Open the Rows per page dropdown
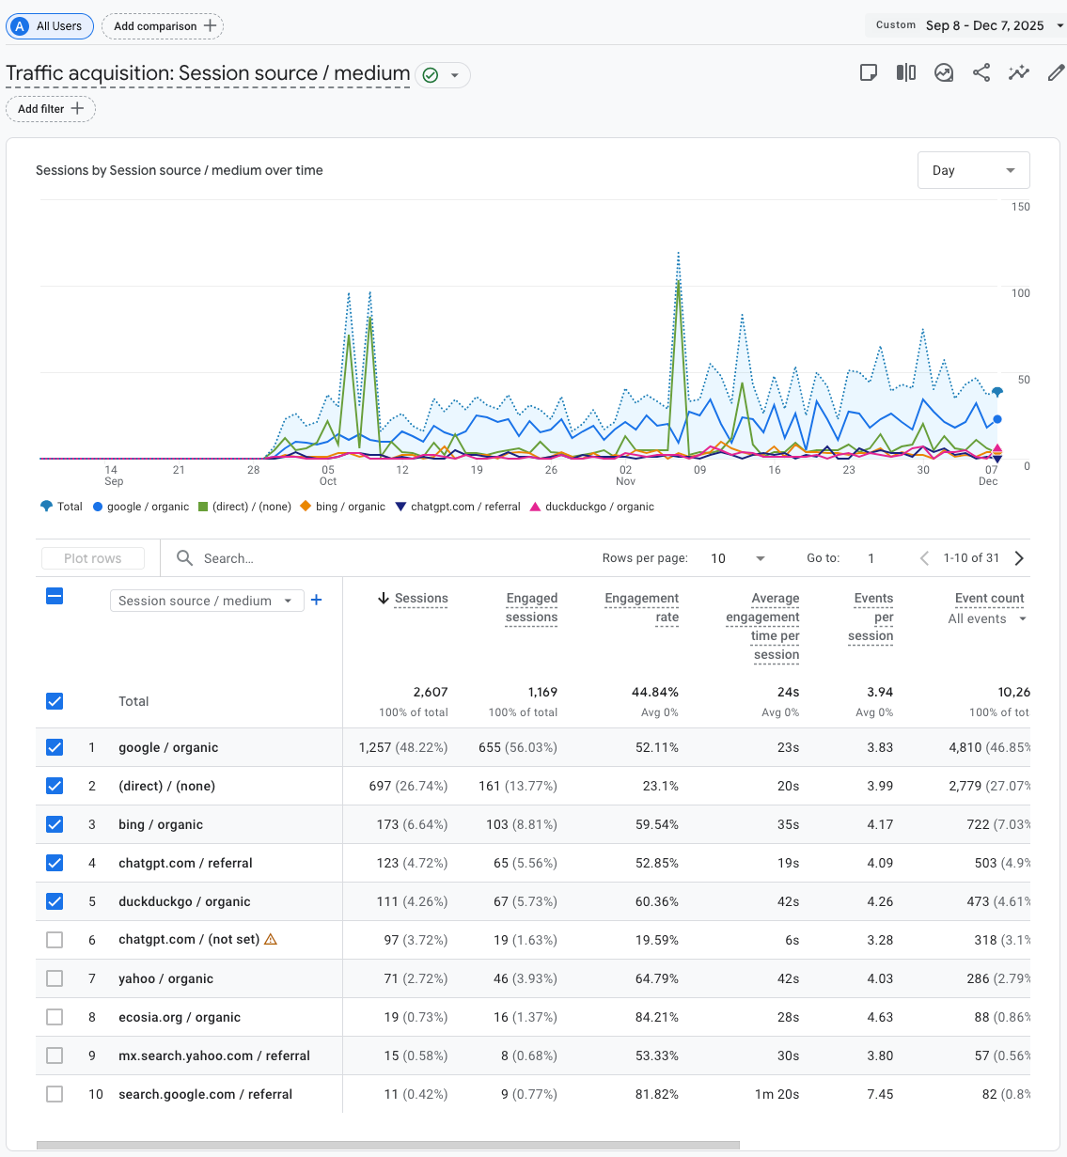 (737, 557)
